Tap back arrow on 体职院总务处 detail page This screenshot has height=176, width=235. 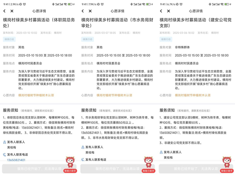(4, 11)
